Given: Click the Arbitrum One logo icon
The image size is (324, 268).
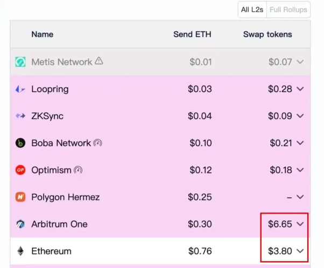Looking at the screenshot, I should point(20,224).
